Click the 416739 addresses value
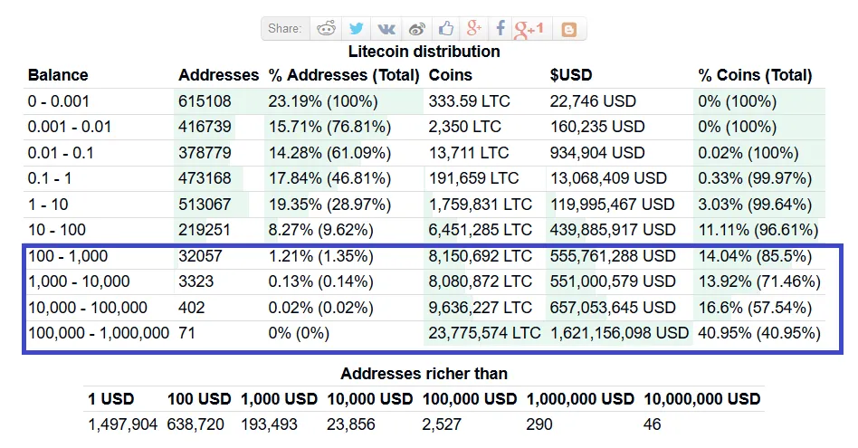Image resolution: width=858 pixels, height=448 pixels. (x=205, y=127)
